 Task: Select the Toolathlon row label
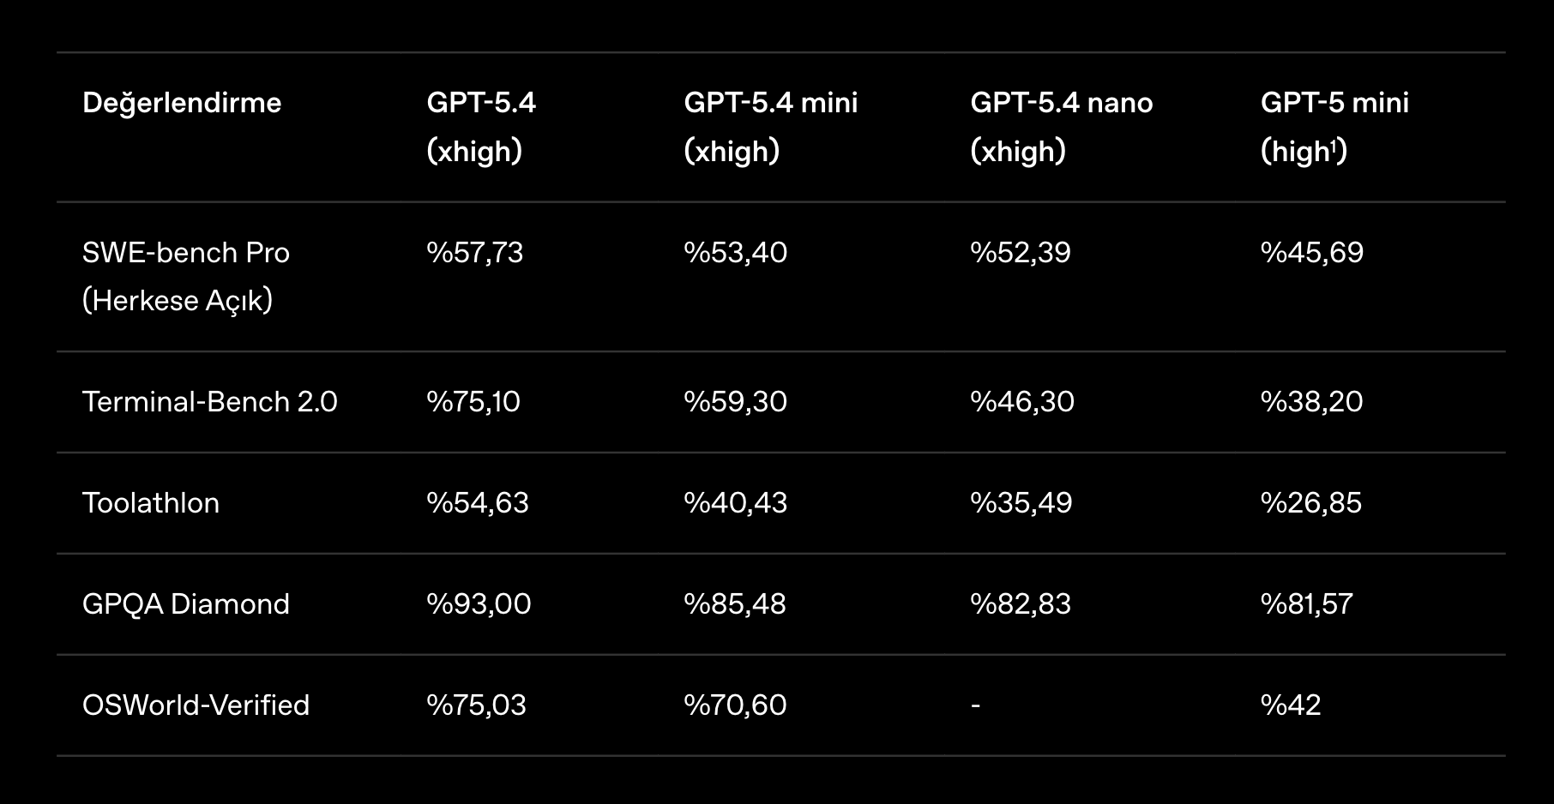pyautogui.click(x=151, y=502)
